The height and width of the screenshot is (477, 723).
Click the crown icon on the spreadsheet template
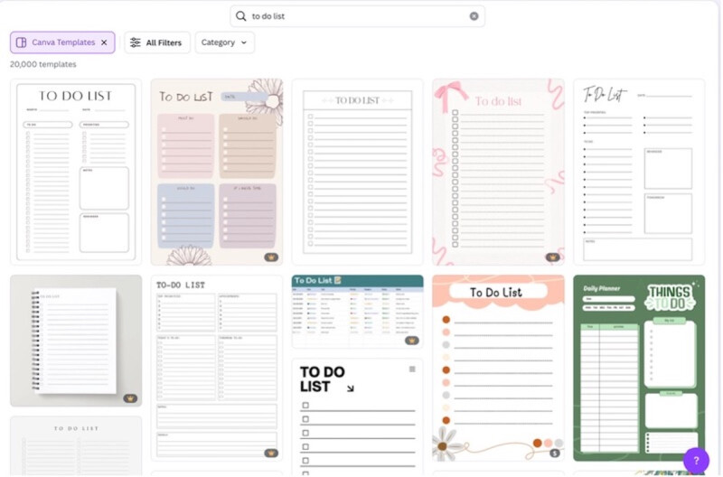tap(412, 341)
